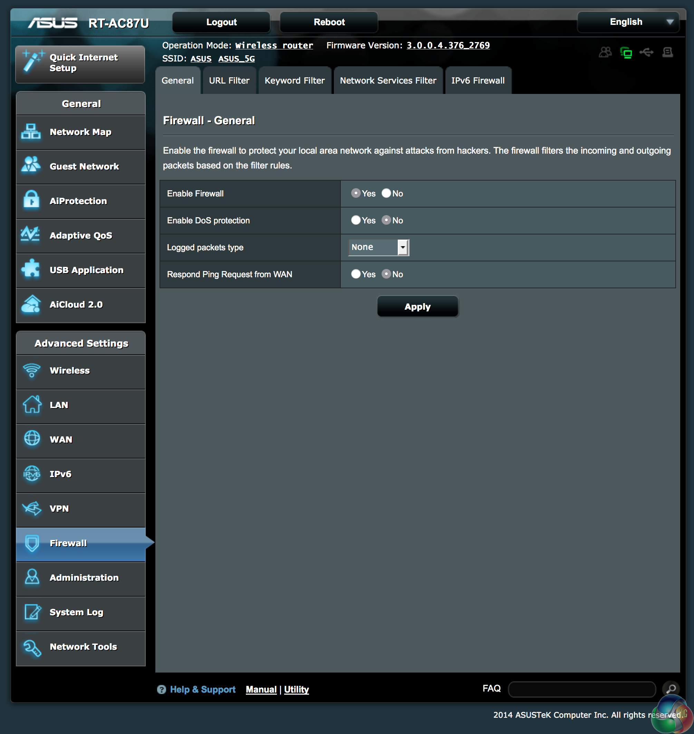Click into the FAQ search field
694x734 pixels.
(x=581, y=689)
